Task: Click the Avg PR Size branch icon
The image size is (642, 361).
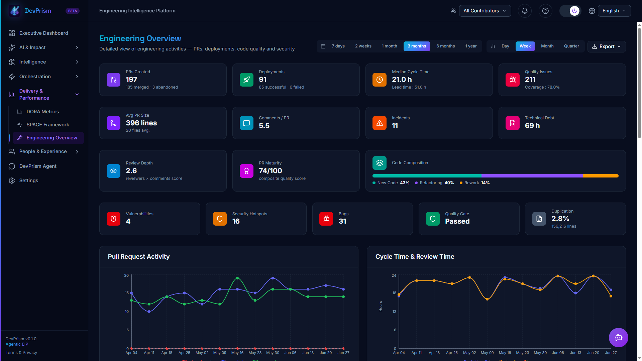Action: pyautogui.click(x=113, y=123)
